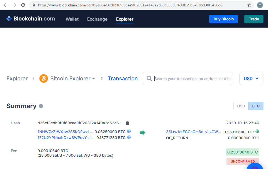This screenshot has height=169, width=268.
Task: Copy the hash with the clipboard icon
Action: click(x=128, y=123)
